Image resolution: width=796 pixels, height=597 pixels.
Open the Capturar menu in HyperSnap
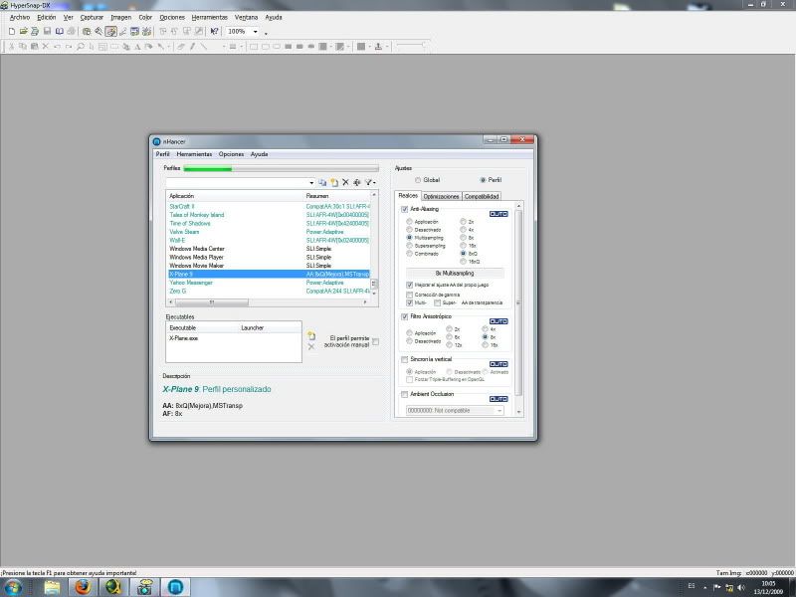pos(92,17)
